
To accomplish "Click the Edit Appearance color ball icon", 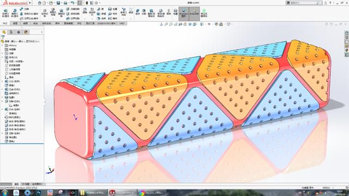I will tap(216, 24).
